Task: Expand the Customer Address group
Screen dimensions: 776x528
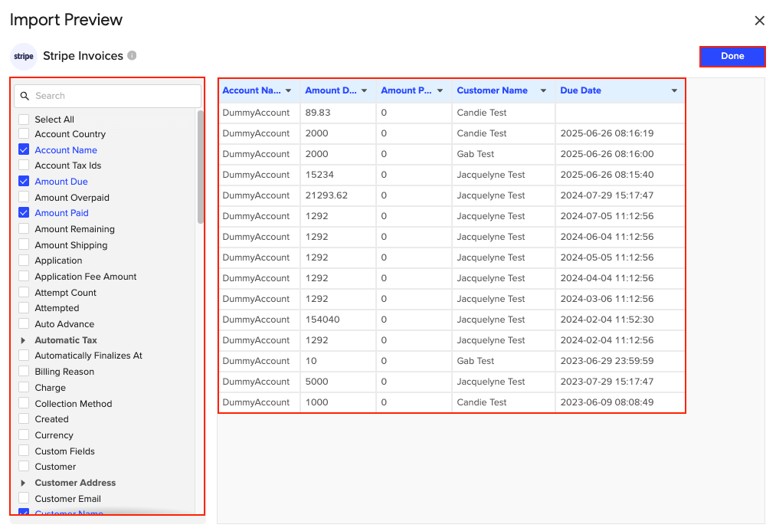Action: (x=23, y=482)
